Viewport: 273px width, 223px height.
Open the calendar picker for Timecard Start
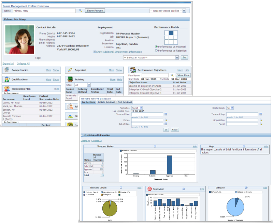pyautogui.click(x=166, y=114)
